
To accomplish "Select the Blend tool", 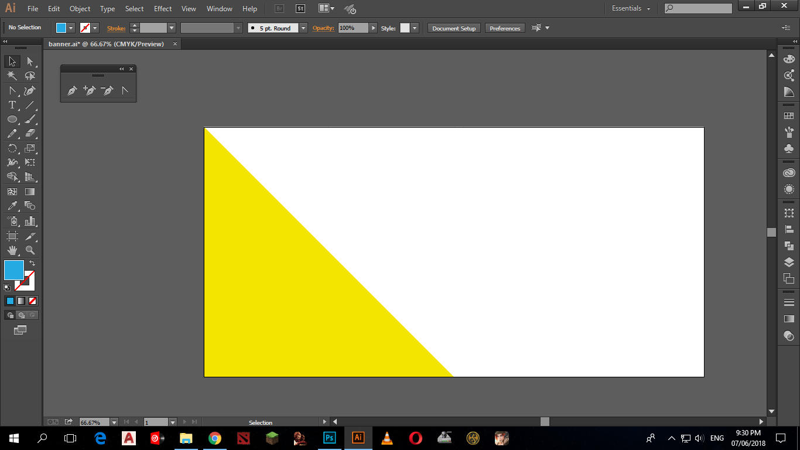I will pos(30,206).
